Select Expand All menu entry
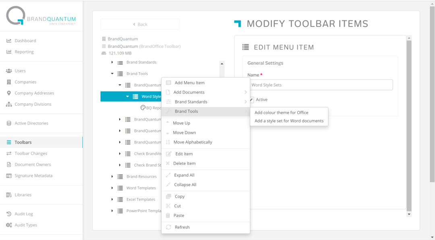This screenshot has height=240, width=435. [x=205, y=175]
